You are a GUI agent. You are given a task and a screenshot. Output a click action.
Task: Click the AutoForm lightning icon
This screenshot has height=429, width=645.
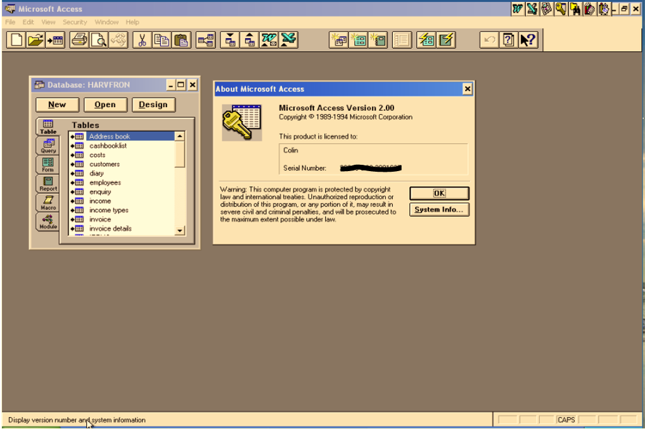coord(426,40)
